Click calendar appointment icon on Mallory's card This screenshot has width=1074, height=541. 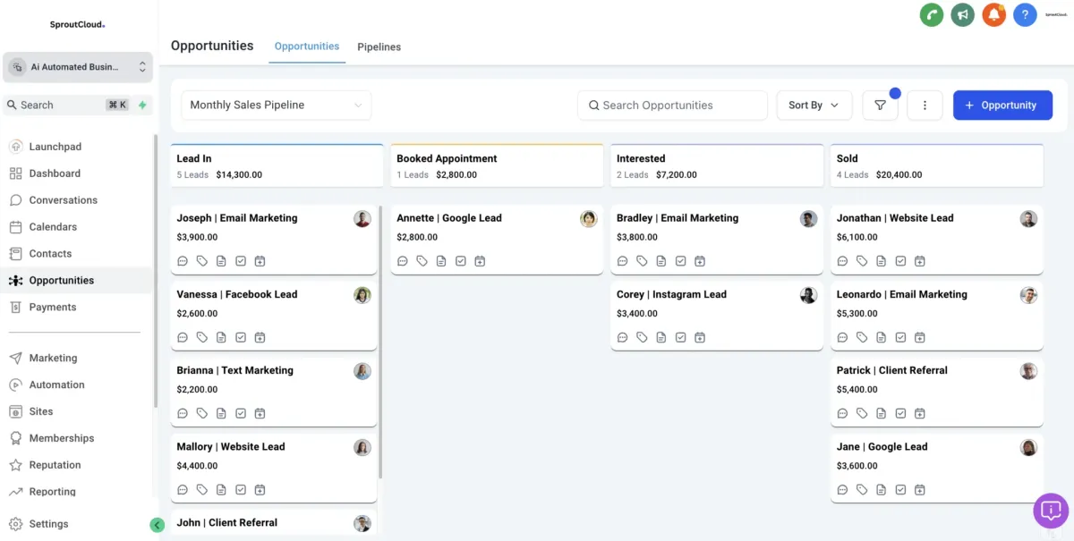click(260, 490)
